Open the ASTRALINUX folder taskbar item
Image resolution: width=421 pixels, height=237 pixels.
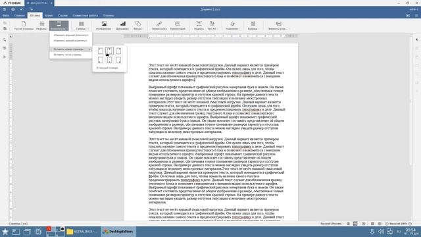coord(82,231)
